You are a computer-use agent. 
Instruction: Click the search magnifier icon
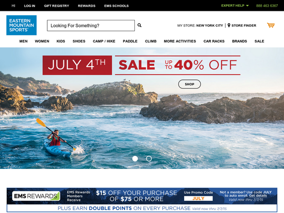point(139,25)
